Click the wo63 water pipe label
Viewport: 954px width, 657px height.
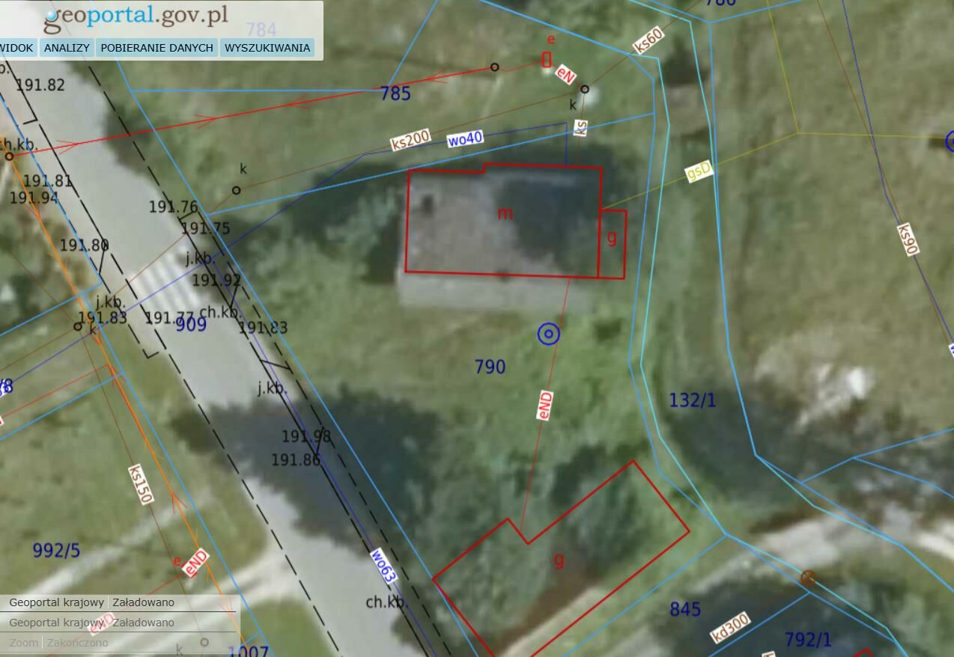click(x=383, y=566)
